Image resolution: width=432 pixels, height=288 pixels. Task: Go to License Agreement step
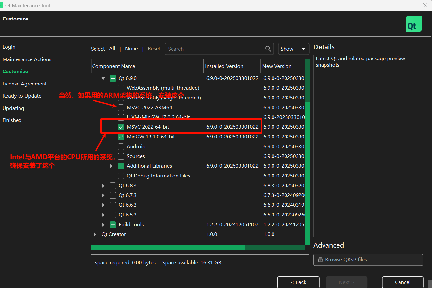click(25, 84)
